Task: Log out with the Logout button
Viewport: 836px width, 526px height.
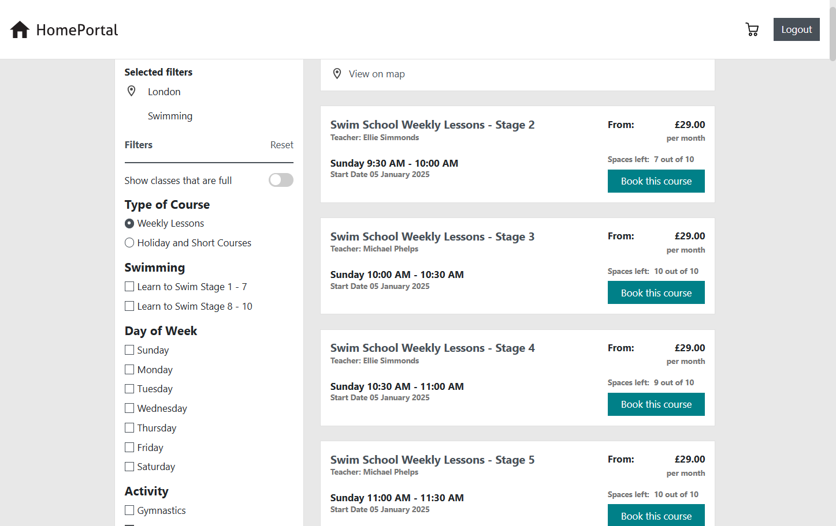Action: click(796, 29)
